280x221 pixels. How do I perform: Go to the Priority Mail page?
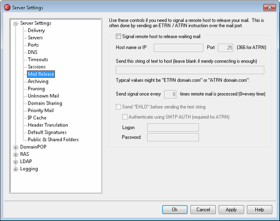click(41, 110)
